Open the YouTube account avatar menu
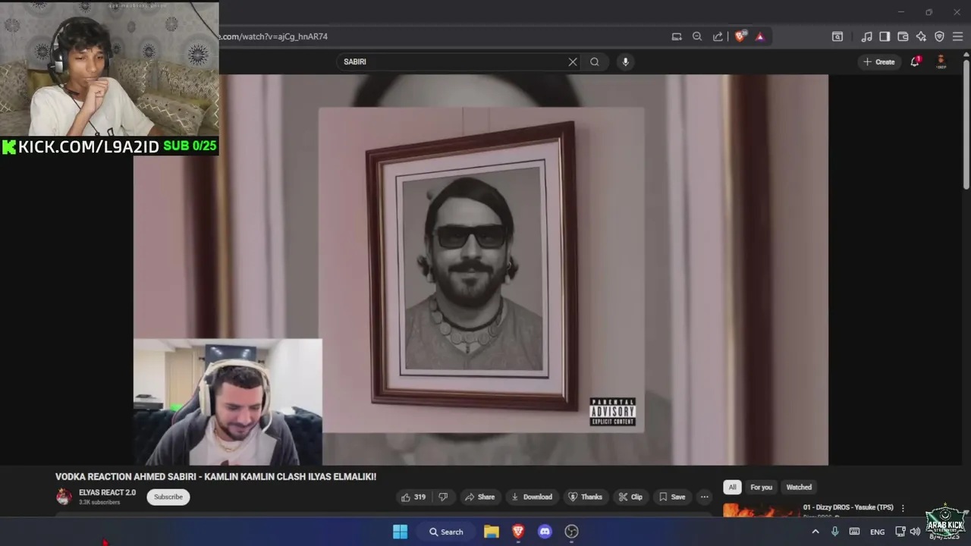Screen dimensions: 971x546 point(941,61)
